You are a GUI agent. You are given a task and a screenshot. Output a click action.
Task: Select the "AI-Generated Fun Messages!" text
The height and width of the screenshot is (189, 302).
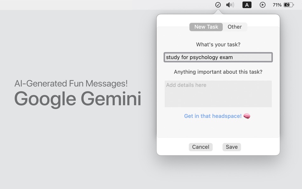tap(71, 83)
